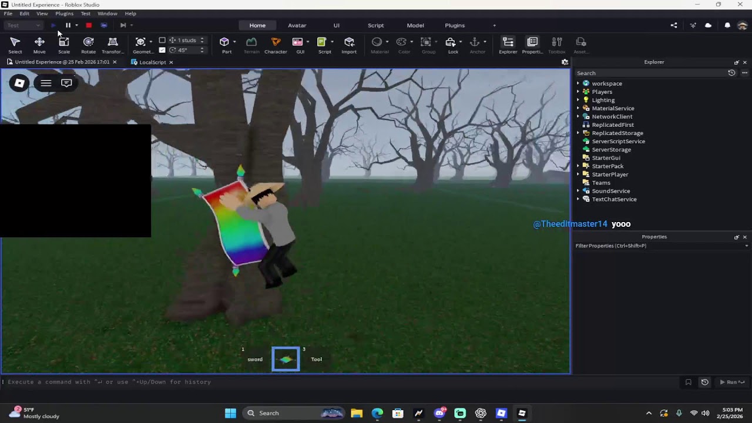Click the Explorer search field
The height and width of the screenshot is (423, 752).
[651, 73]
